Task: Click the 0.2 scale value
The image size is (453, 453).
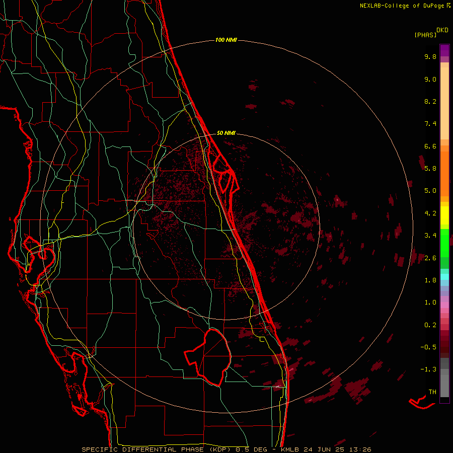Action: pos(430,325)
